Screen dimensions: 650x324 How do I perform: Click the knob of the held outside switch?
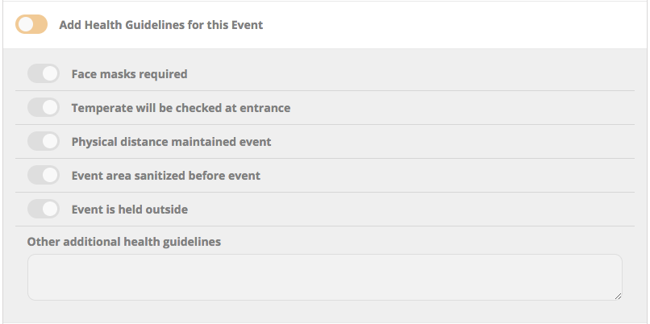pos(50,210)
